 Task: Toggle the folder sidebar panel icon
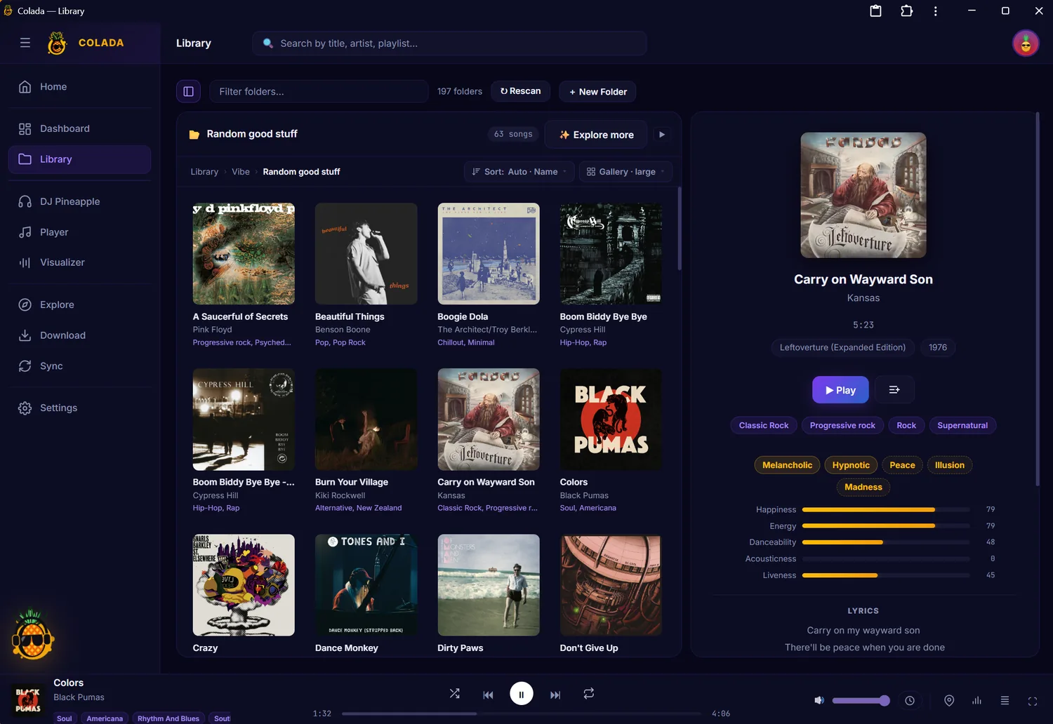point(188,91)
